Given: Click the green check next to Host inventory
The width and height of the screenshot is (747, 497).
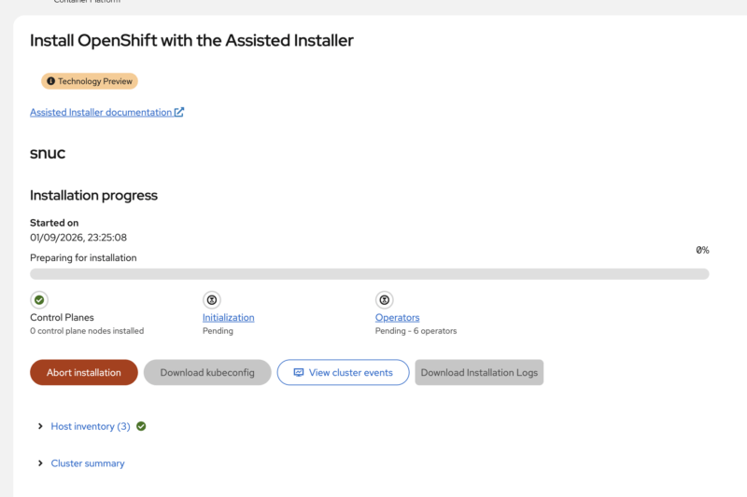Looking at the screenshot, I should [141, 426].
